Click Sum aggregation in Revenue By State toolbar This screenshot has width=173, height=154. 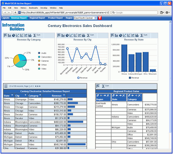click(144, 35)
